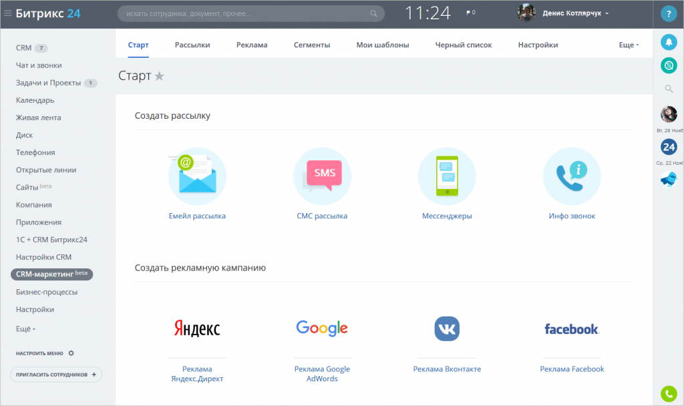Switch to the Рассылки tab
The height and width of the screenshot is (406, 684).
coord(192,45)
